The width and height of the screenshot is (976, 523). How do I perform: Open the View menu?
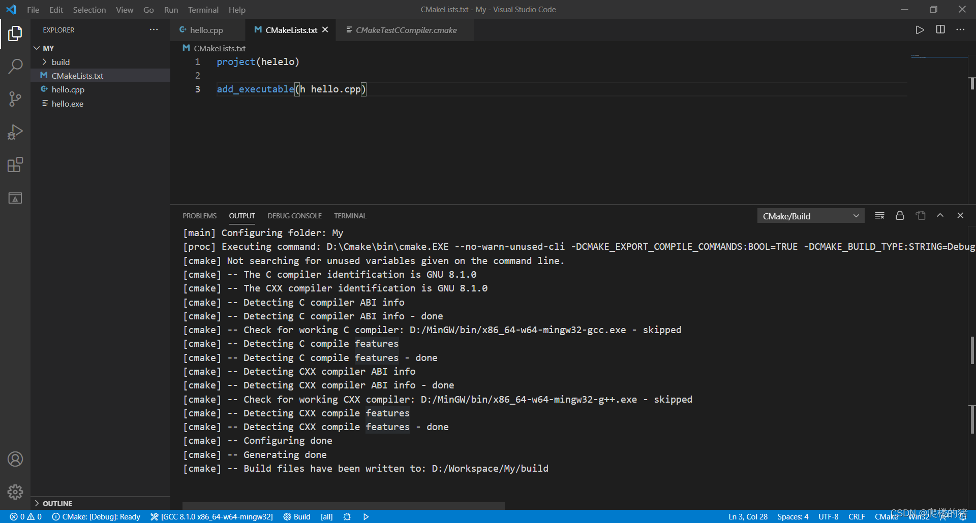pyautogui.click(x=125, y=10)
